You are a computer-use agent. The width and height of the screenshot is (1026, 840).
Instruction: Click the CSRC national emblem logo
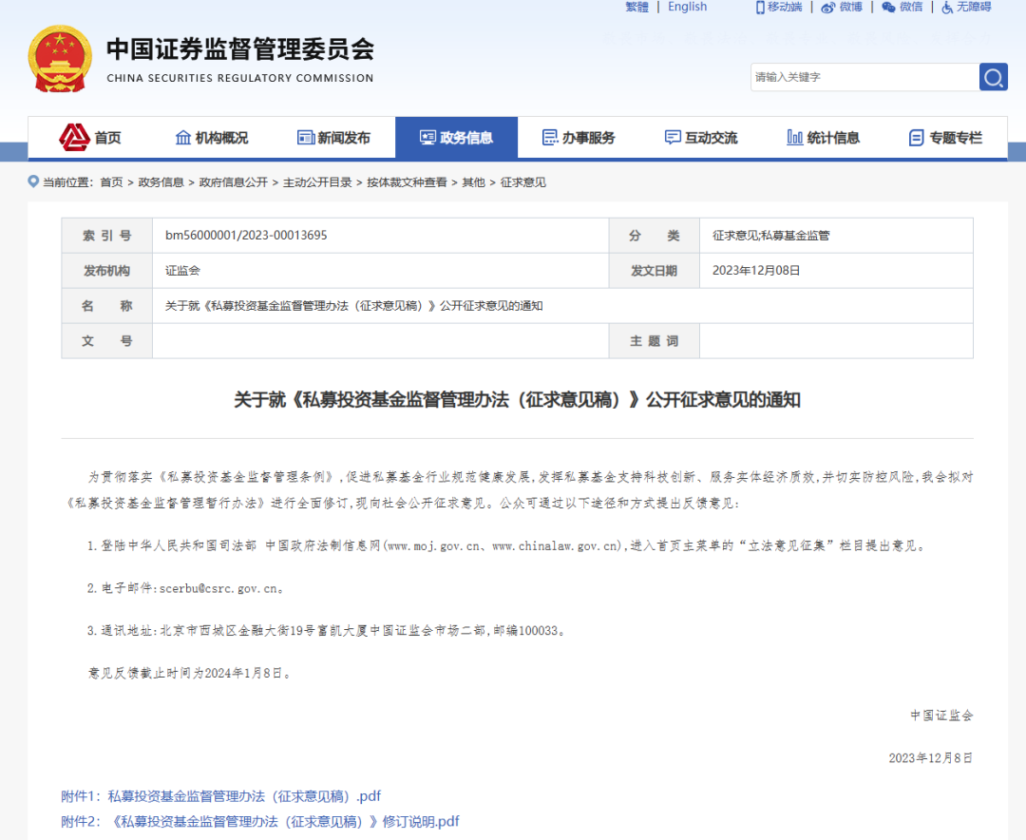pyautogui.click(x=60, y=59)
